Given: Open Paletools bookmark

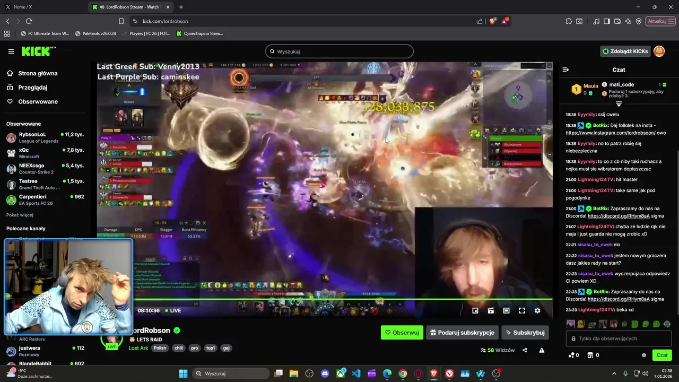Looking at the screenshot, I should tap(95, 33).
